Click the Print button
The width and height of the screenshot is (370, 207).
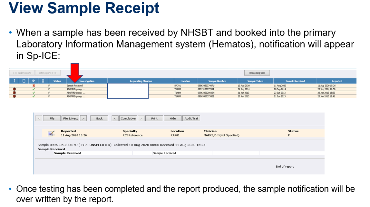pos(154,118)
